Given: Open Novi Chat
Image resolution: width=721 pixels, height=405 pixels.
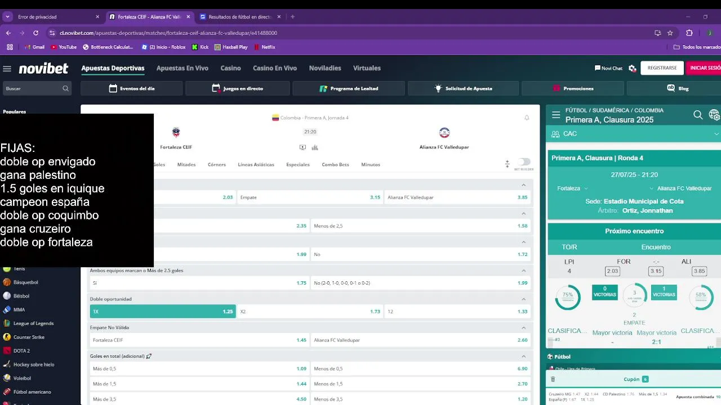Looking at the screenshot, I should pyautogui.click(x=608, y=68).
